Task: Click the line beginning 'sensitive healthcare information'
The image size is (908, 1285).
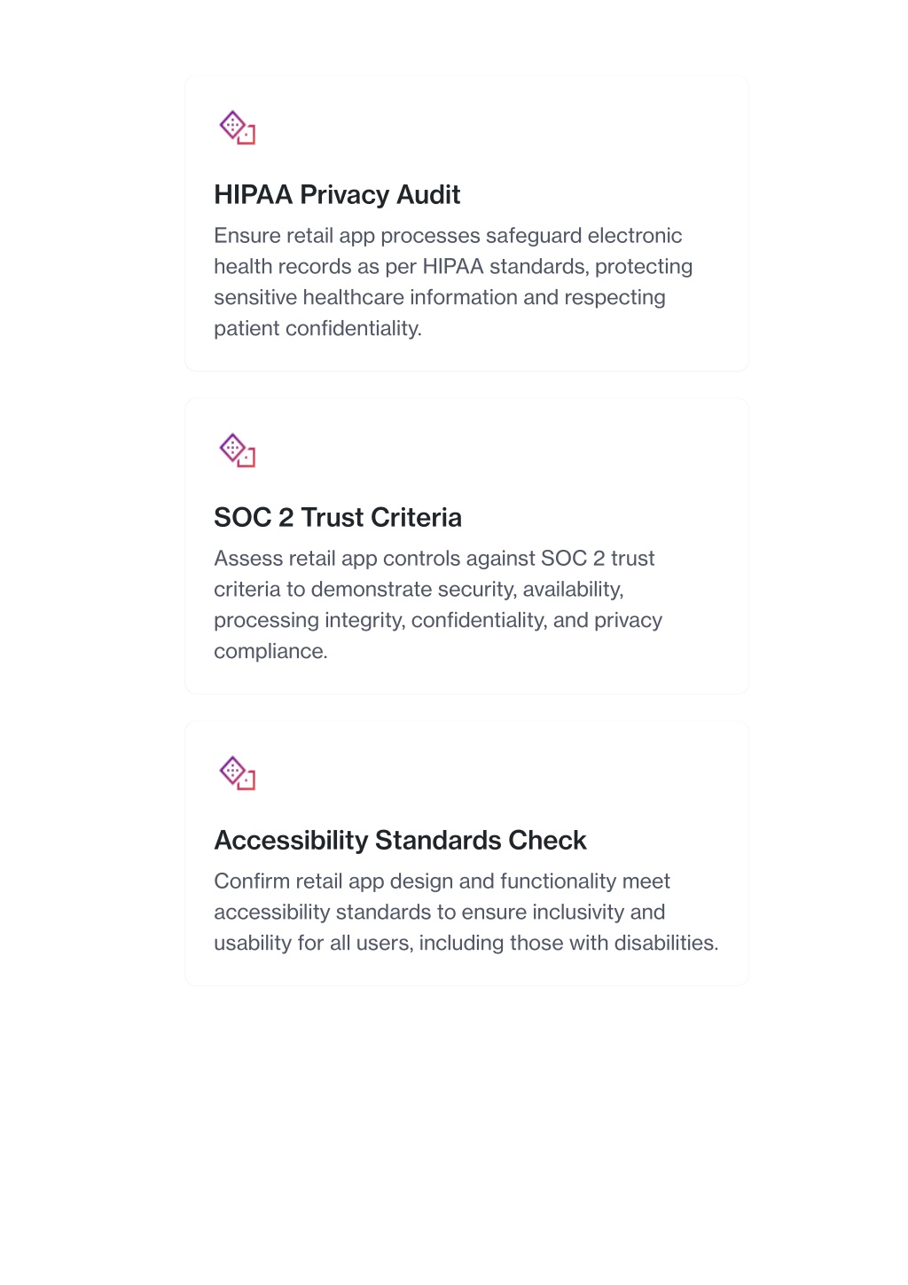Action: pyautogui.click(x=440, y=297)
